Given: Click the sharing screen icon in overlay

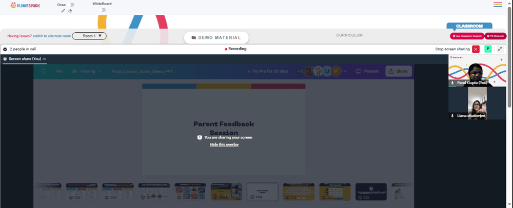Looking at the screenshot, I should [x=200, y=137].
